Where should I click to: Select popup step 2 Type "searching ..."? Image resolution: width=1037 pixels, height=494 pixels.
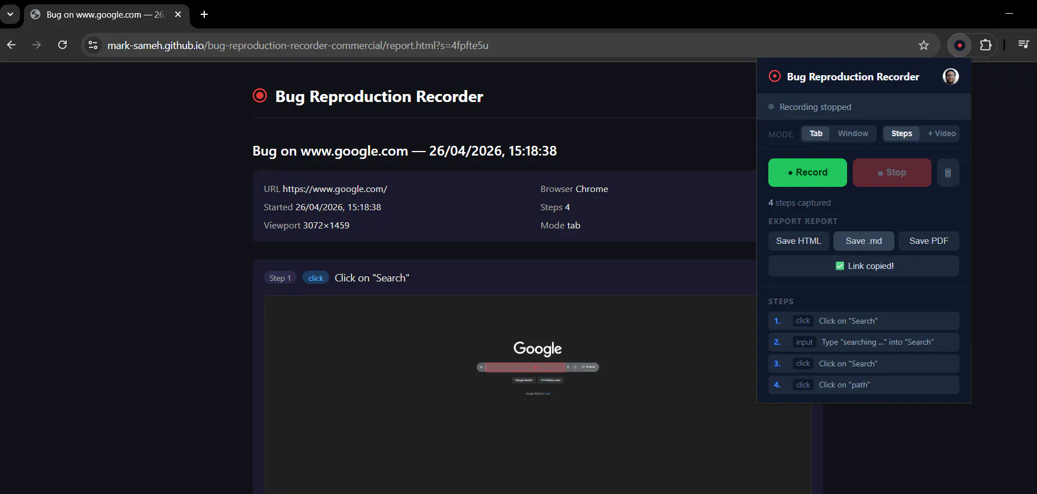point(864,342)
